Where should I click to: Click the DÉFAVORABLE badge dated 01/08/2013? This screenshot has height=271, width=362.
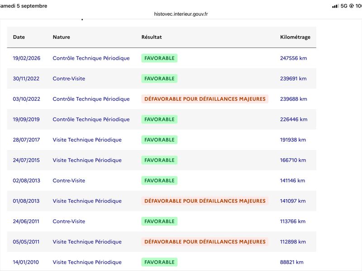coord(205,201)
